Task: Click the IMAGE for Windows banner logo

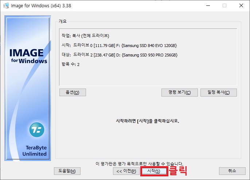Action: (28, 56)
